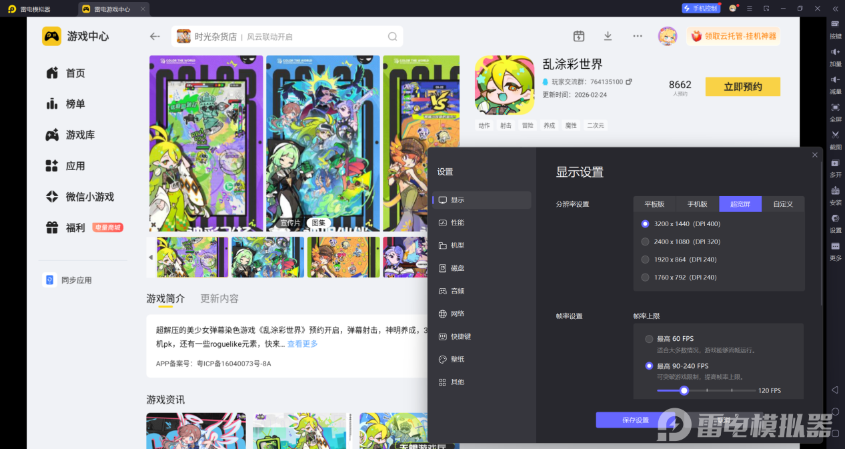Switch to 自定义 resolution tab
Image resolution: width=845 pixels, height=449 pixels.
[783, 203]
